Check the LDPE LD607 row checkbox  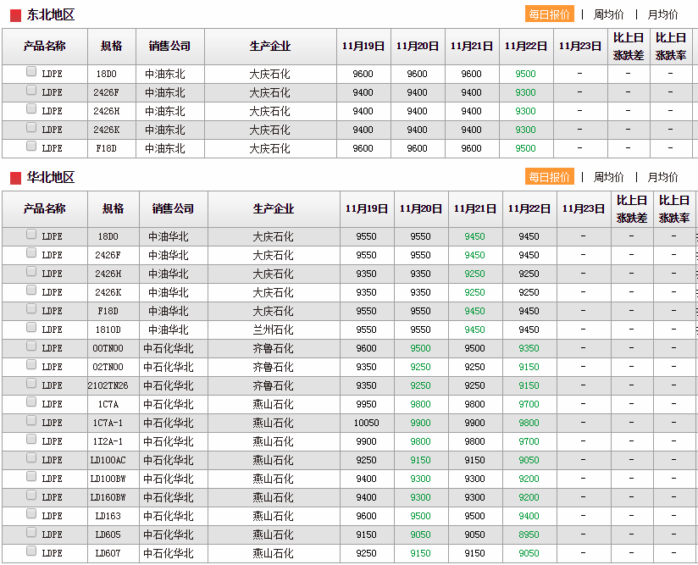tap(31, 551)
